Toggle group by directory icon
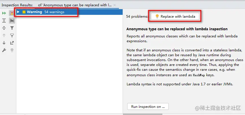 click(x=12, y=21)
